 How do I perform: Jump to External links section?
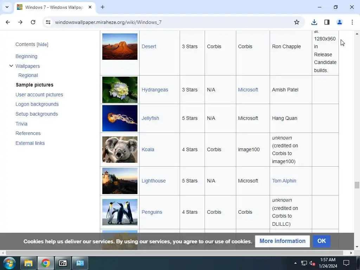30,143
